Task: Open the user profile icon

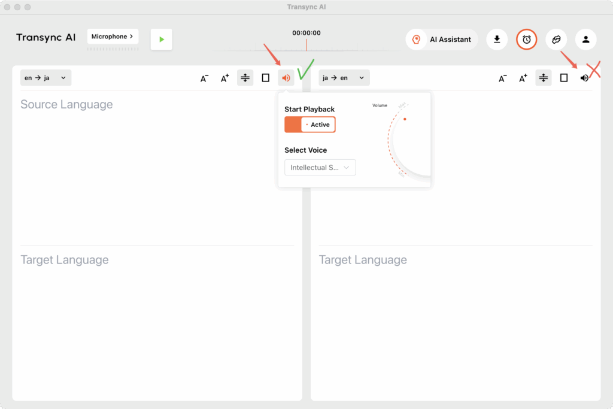Action: tap(586, 40)
